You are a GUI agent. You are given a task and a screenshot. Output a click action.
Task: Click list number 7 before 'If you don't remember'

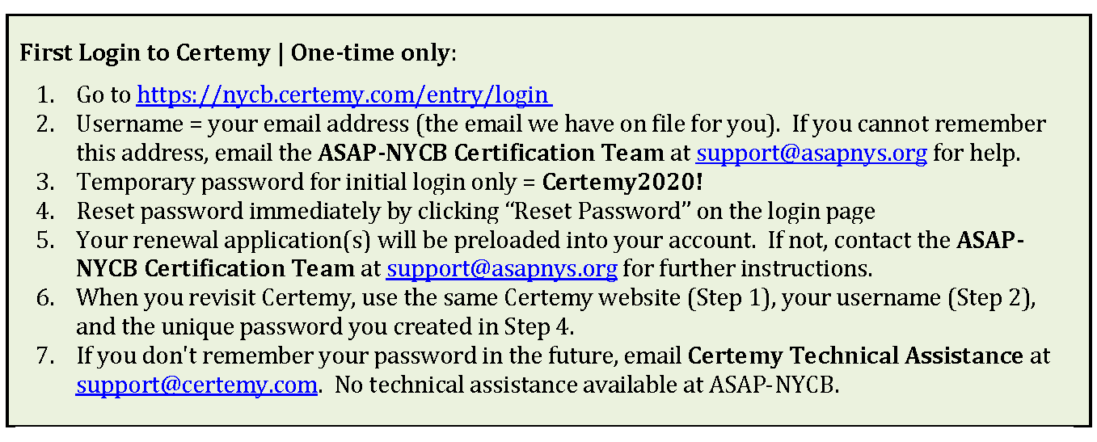click(x=45, y=356)
